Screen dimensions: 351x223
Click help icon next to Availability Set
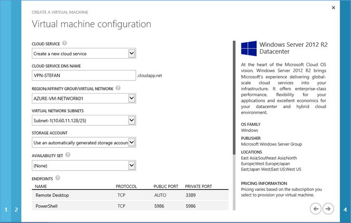pyautogui.click(x=68, y=154)
